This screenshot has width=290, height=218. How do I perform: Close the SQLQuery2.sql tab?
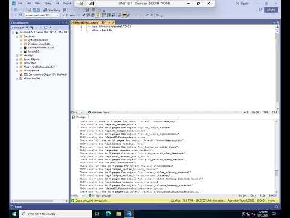point(114,22)
